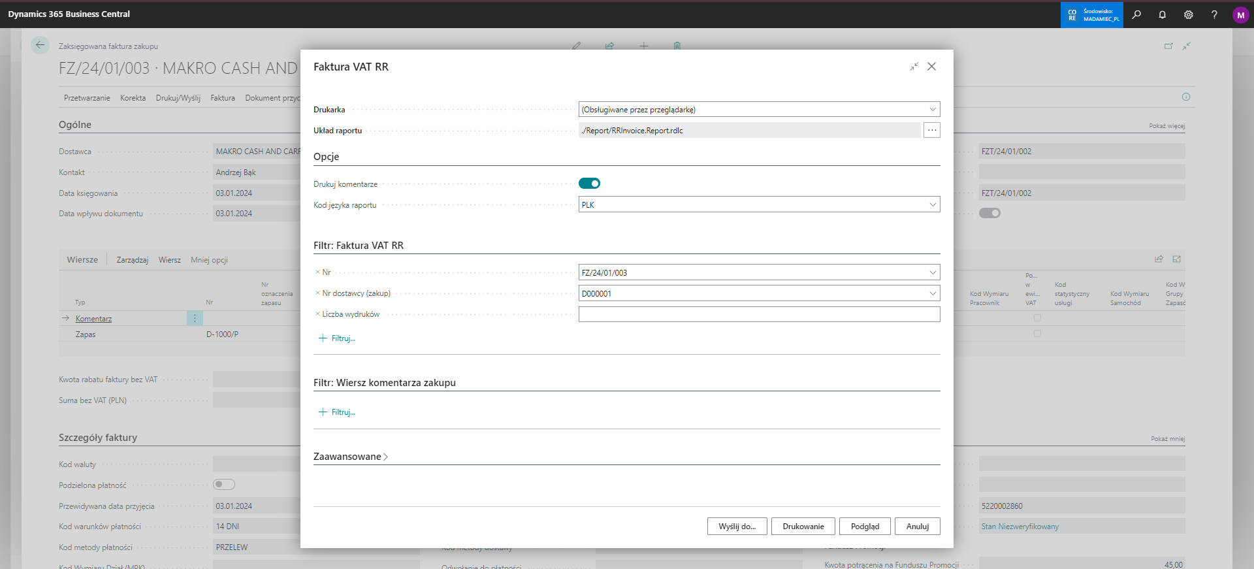Screen dimensions: 1254x569
Task: Open notifications bell icon
Action: tap(1163, 14)
